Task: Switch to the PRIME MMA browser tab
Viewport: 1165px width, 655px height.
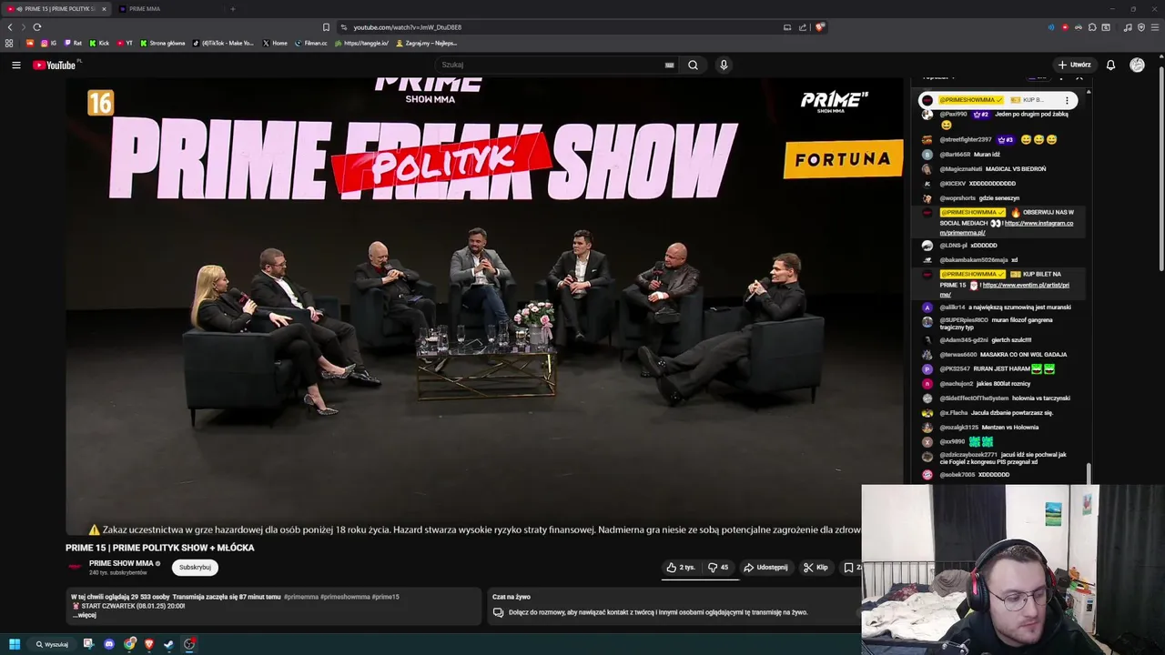Action: pos(145,9)
